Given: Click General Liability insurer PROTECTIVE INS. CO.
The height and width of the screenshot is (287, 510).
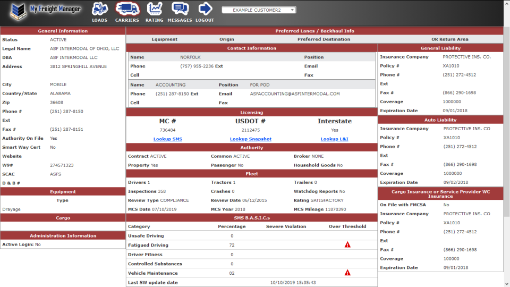Looking at the screenshot, I should coord(467,57).
